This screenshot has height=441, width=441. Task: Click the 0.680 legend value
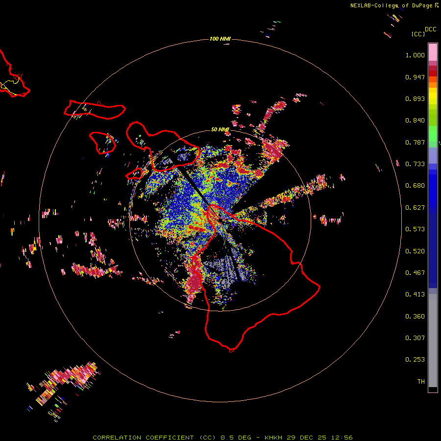tap(415, 186)
